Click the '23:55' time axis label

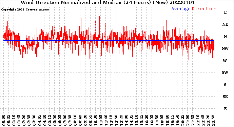coord(213,120)
